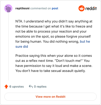Open the reptilesni username profile
The width and height of the screenshot is (101, 105).
pyautogui.click(x=22, y=8)
